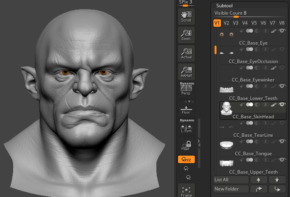The width and height of the screenshot is (290, 197).
Task: Move subtool down with the down arrow
Action: point(277,180)
